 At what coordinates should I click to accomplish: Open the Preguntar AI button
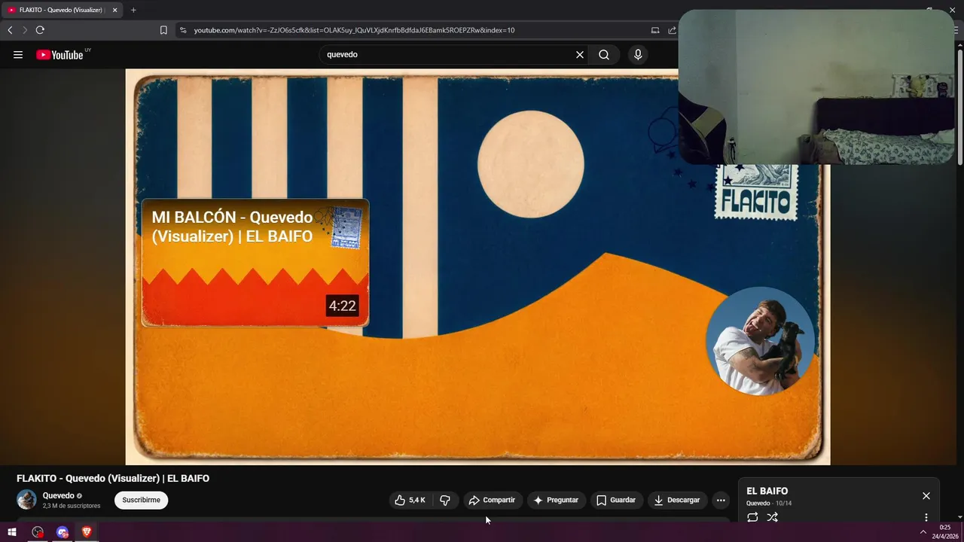[556, 500]
